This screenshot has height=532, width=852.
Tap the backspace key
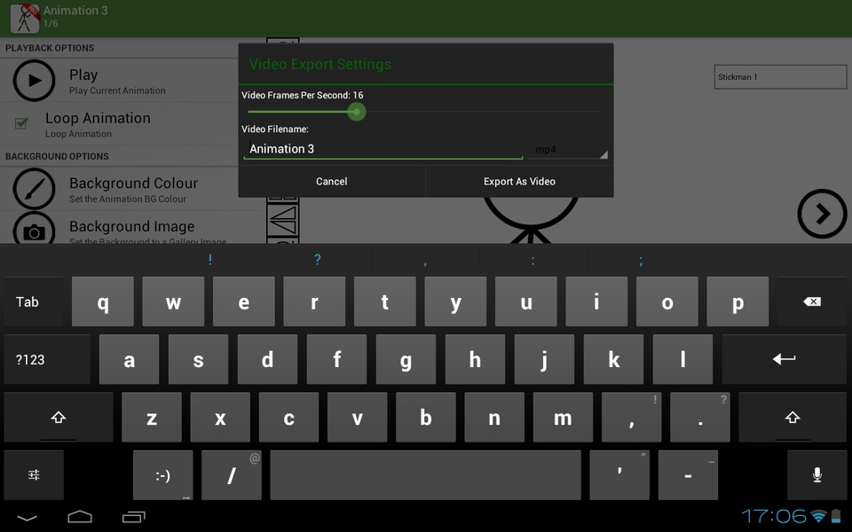pos(812,301)
